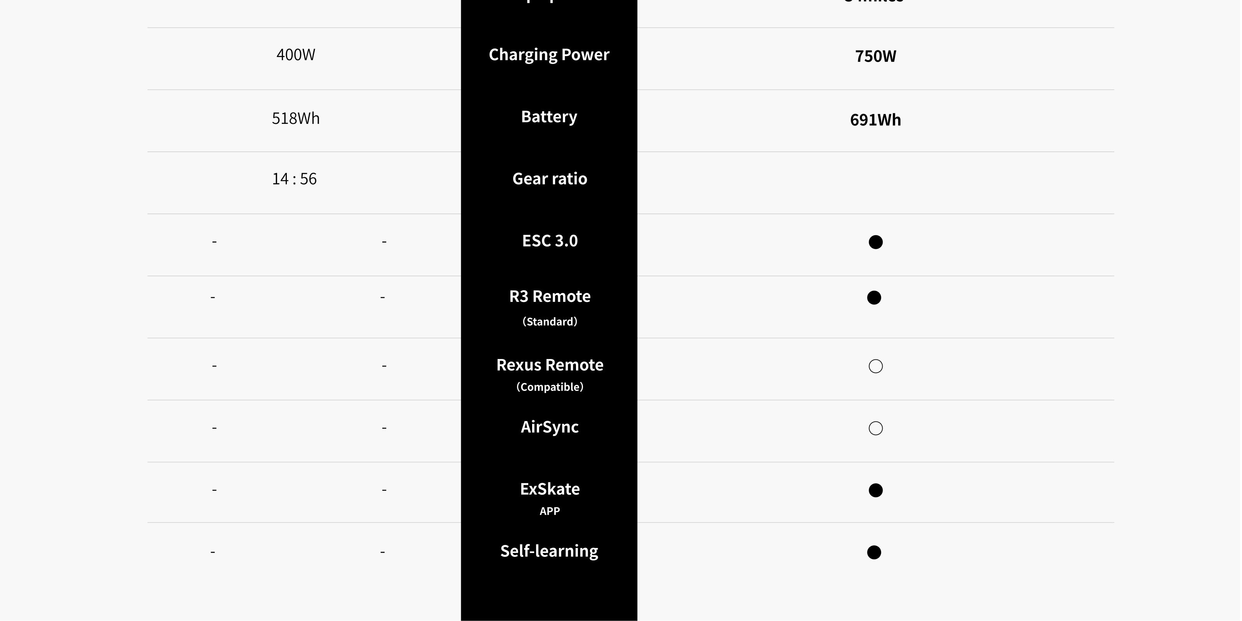The width and height of the screenshot is (1242, 621).
Task: Click the filled dot in ESC 3.0 row
Action: pos(876,242)
